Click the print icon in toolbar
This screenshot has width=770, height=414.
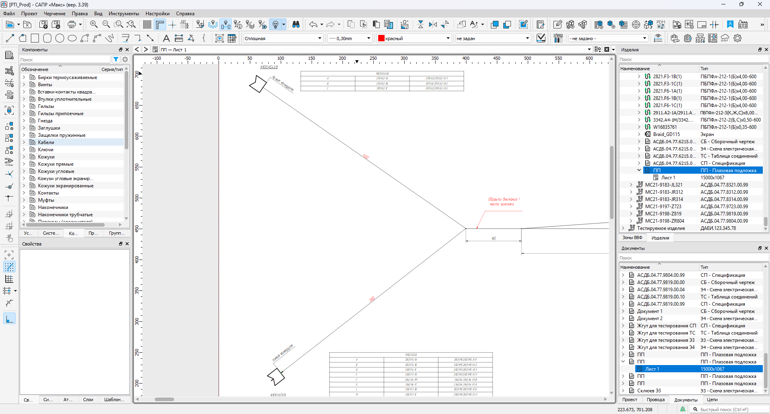[x=72, y=24]
